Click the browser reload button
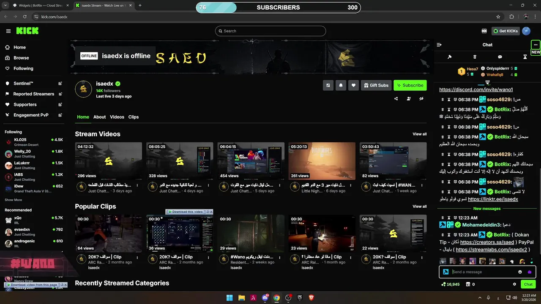541x304 pixels. click(25, 17)
